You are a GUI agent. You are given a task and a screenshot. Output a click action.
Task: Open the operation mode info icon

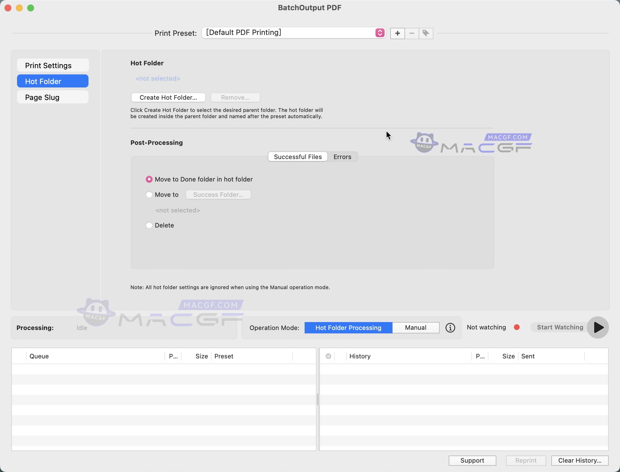click(x=450, y=328)
